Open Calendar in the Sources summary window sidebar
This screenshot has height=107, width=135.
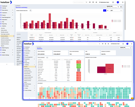point(4,8)
